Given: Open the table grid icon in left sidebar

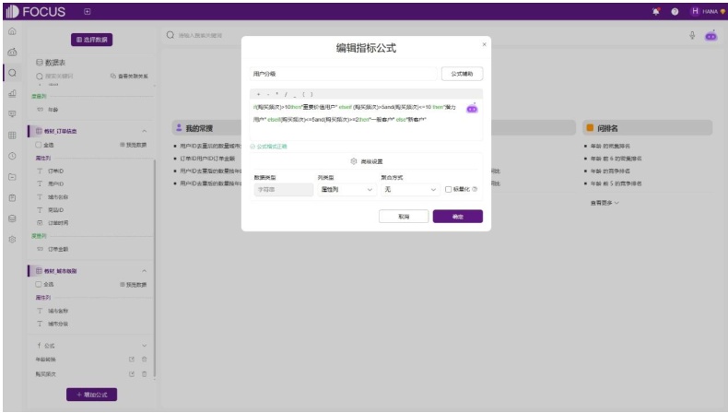Looking at the screenshot, I should 12,136.
